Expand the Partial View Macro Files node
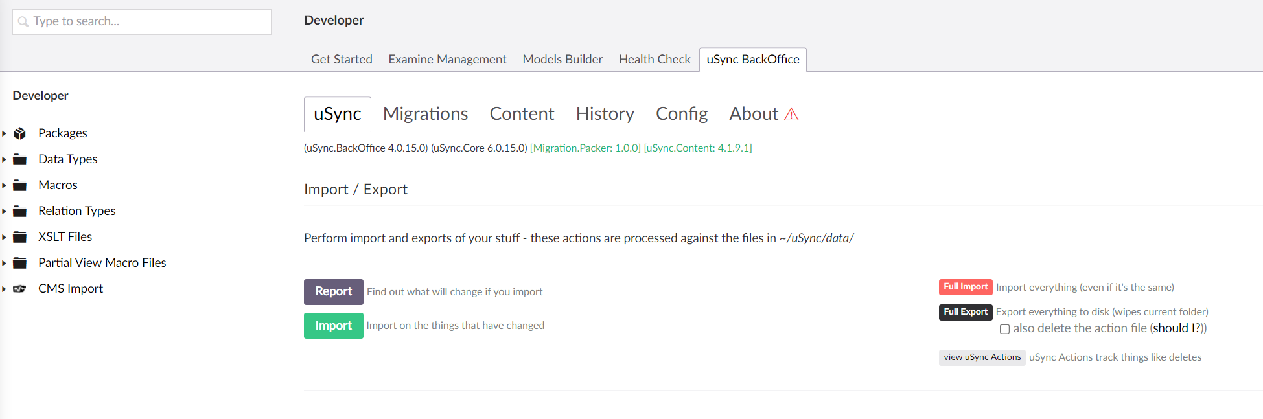This screenshot has width=1263, height=419. pyautogui.click(x=4, y=263)
